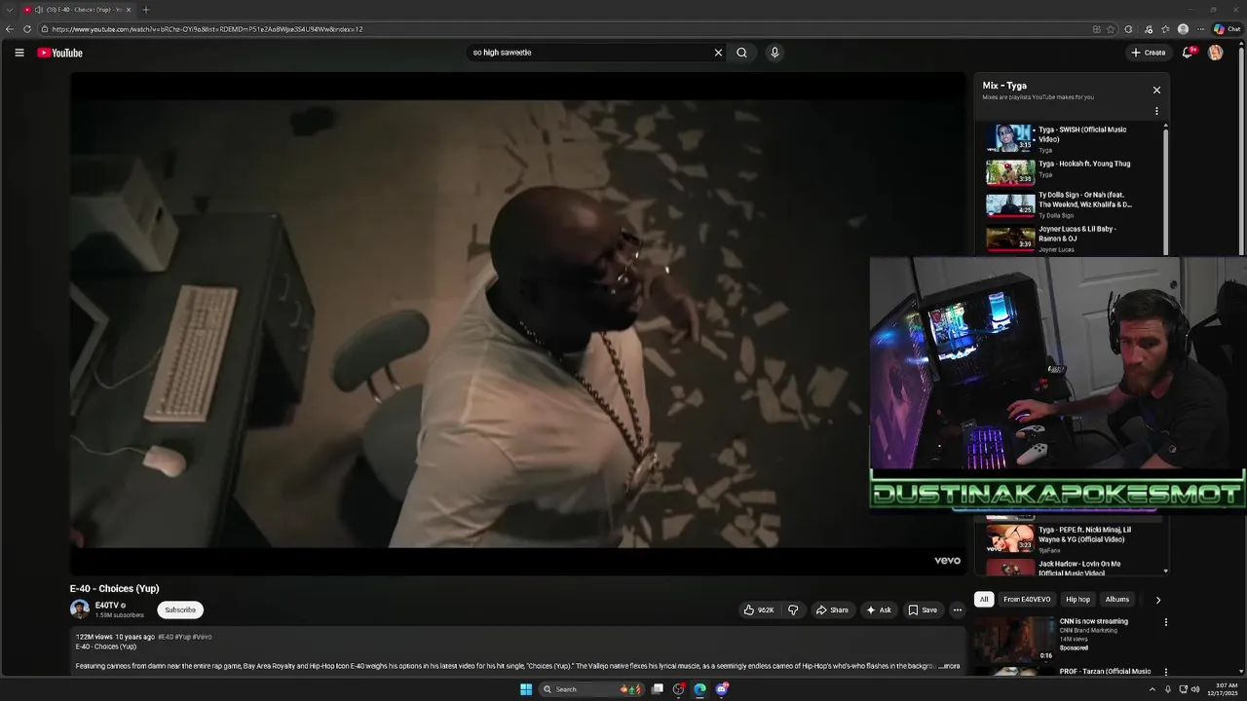The width and height of the screenshot is (1247, 701).
Task: Open the E40TV channel name
Action: [106, 605]
